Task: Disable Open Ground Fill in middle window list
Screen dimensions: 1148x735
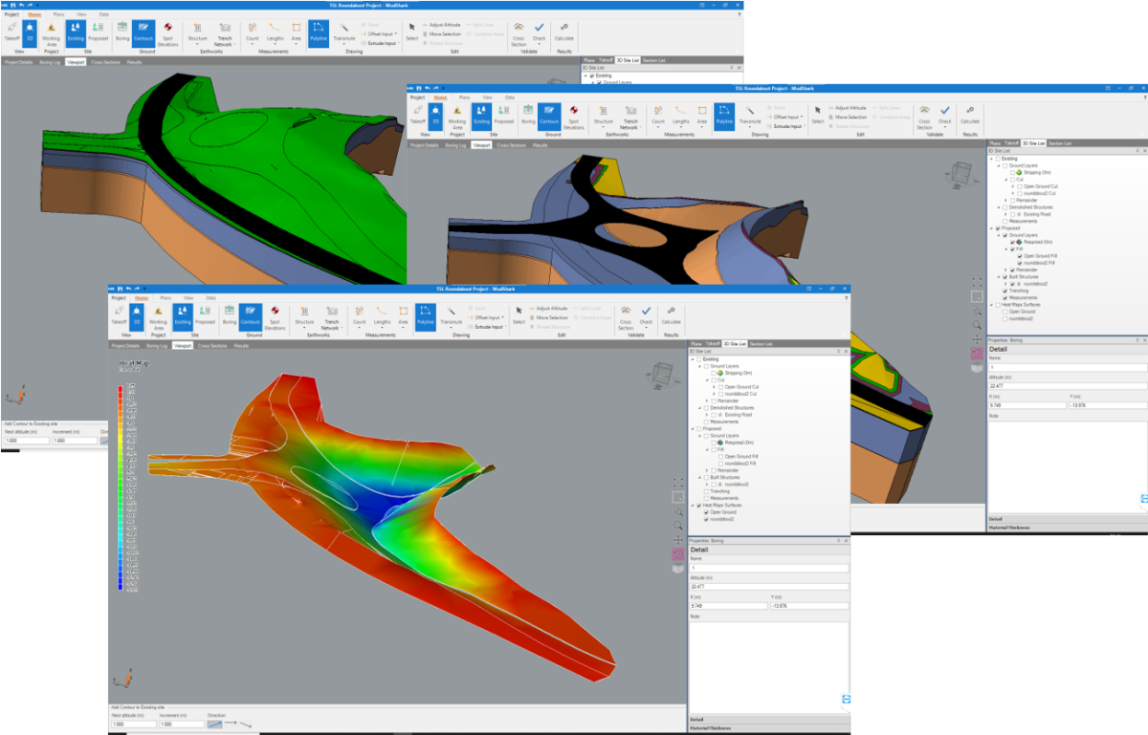Action: 1019,255
